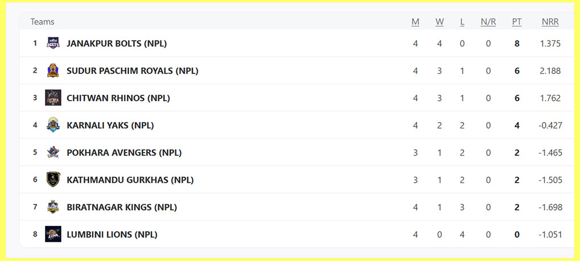Image resolution: width=580 pixels, height=261 pixels.
Task: Click the Chitwan Rhinos team logo
Action: (53, 98)
